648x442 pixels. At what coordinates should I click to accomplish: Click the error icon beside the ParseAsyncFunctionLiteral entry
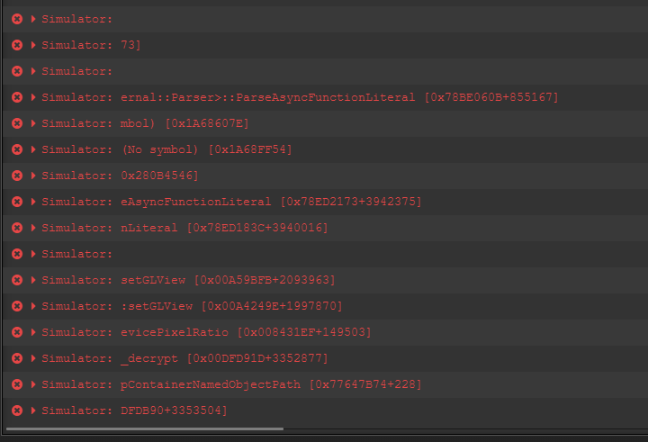pos(17,97)
